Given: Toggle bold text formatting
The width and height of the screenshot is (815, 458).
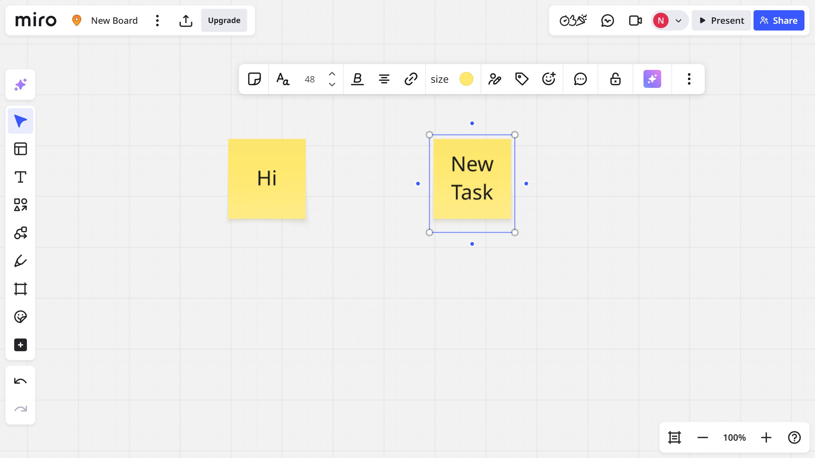Looking at the screenshot, I should (357, 79).
